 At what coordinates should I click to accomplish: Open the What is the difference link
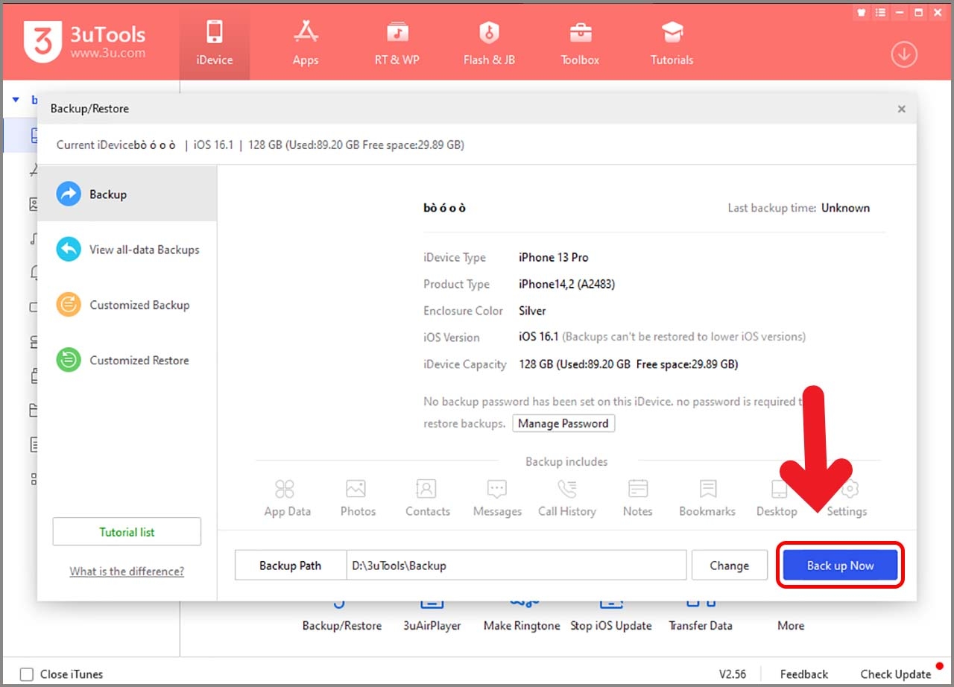point(127,572)
